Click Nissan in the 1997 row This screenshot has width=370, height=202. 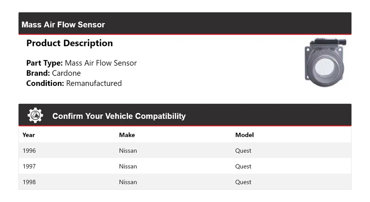point(128,166)
